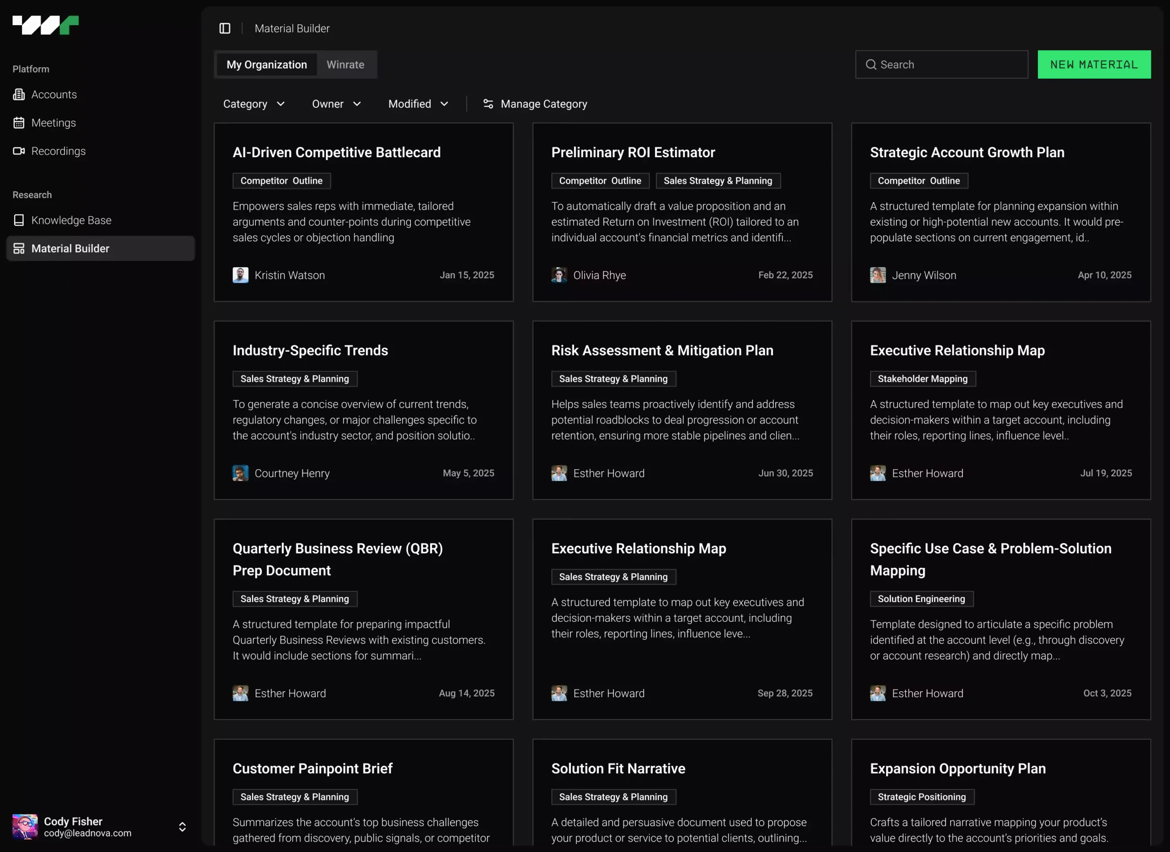The height and width of the screenshot is (852, 1170).
Task: Click the Material Builder layout icon
Action: pyautogui.click(x=19, y=249)
